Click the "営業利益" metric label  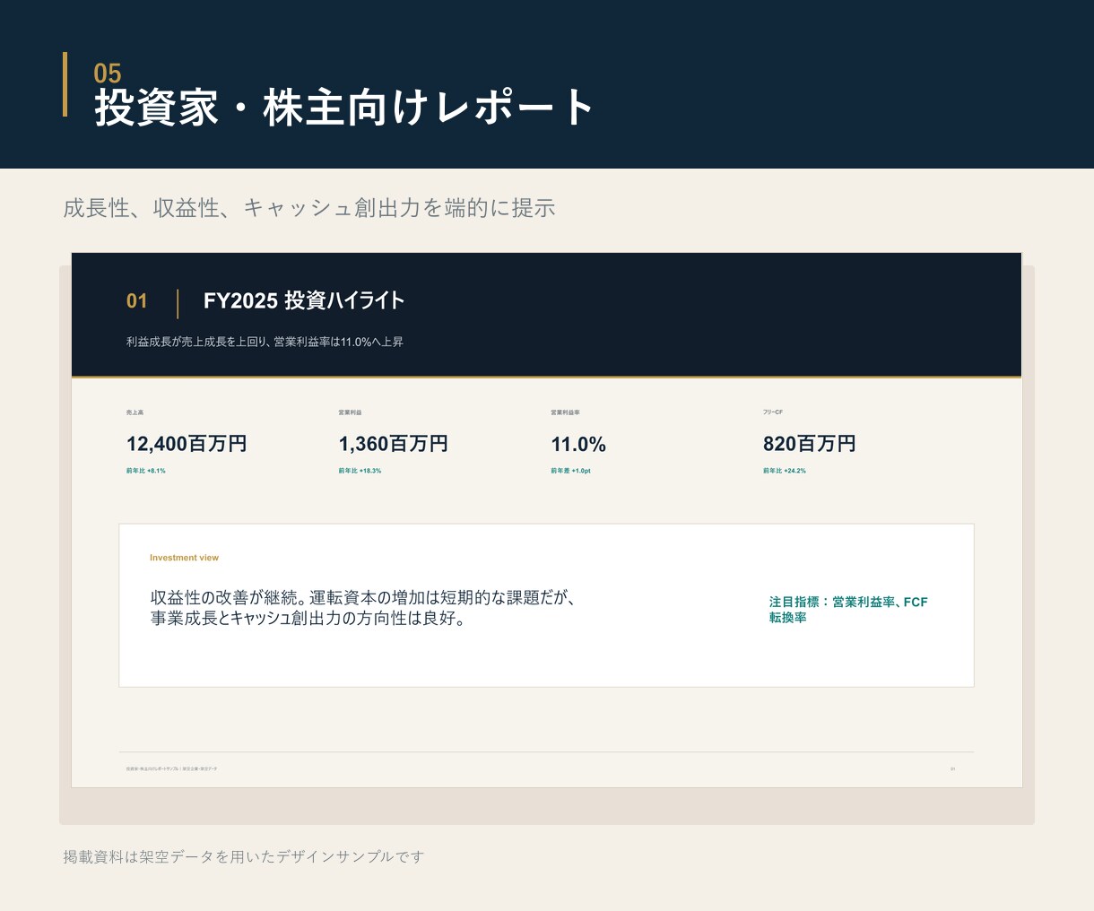pyautogui.click(x=350, y=412)
